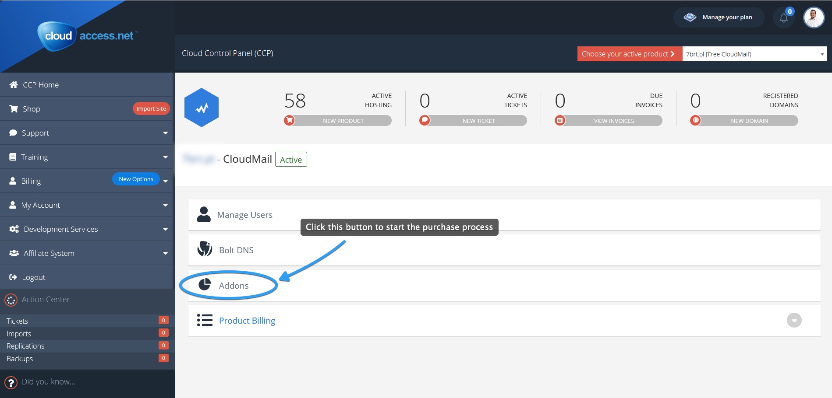This screenshot has height=398, width=832.
Task: Expand the Development Services menu arrow
Action: (x=165, y=229)
